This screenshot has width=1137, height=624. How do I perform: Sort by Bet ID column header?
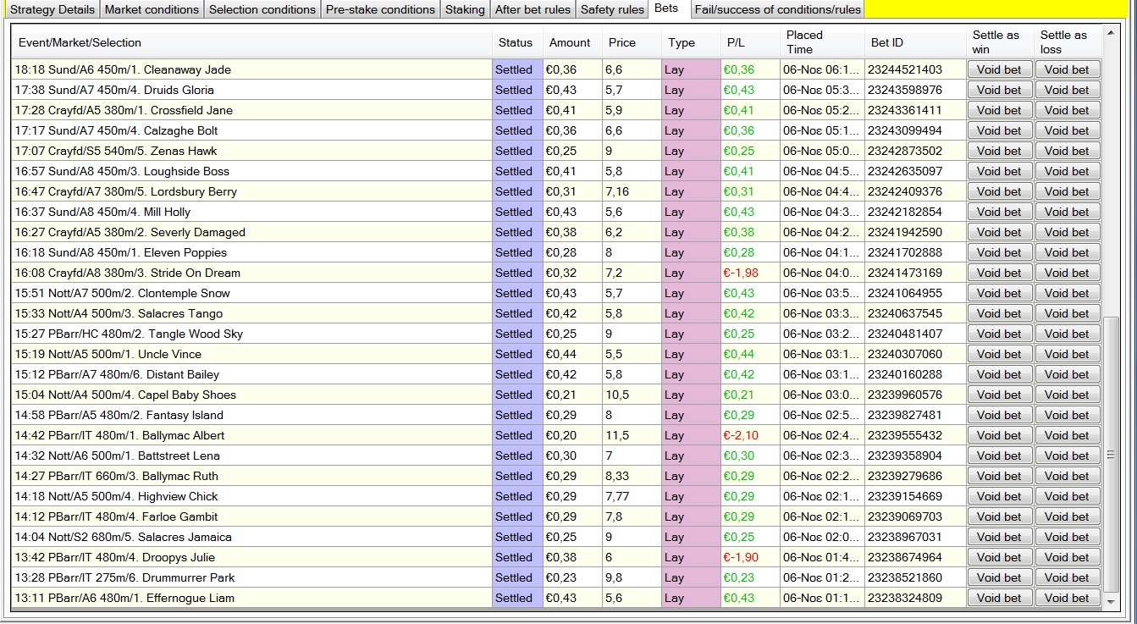(x=915, y=42)
